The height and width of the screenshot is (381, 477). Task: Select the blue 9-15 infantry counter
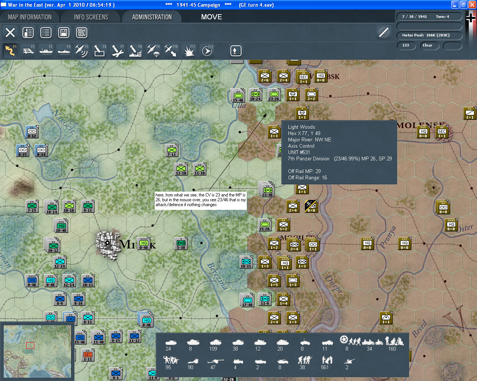[x=116, y=337]
